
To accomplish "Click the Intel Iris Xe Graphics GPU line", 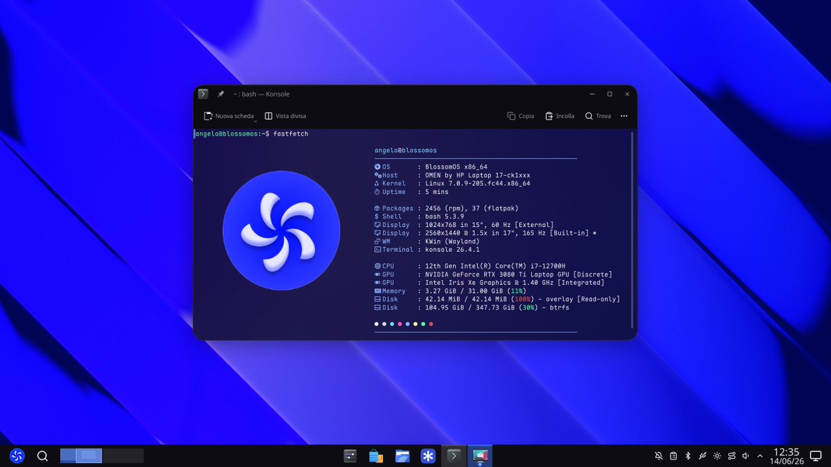I will pos(489,283).
